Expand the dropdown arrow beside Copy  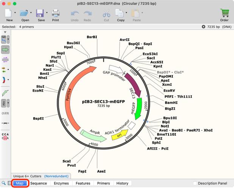pyautogui.click(x=126, y=12)
